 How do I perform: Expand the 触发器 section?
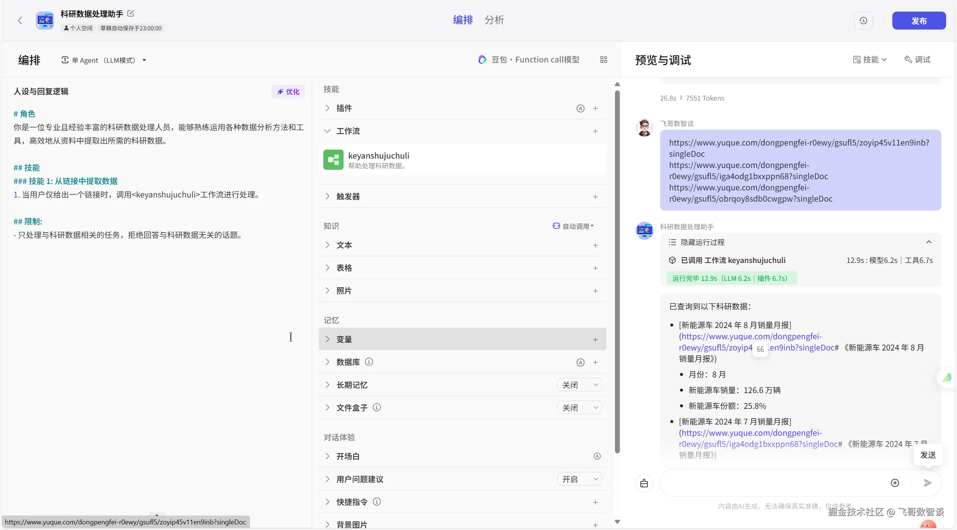(x=348, y=196)
